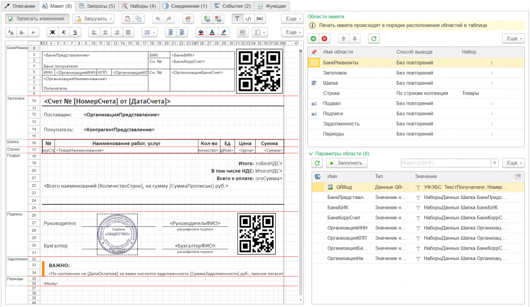This screenshot has height=307, width=530.
Task: Open the line spacing dropdown
Action: (150, 32)
